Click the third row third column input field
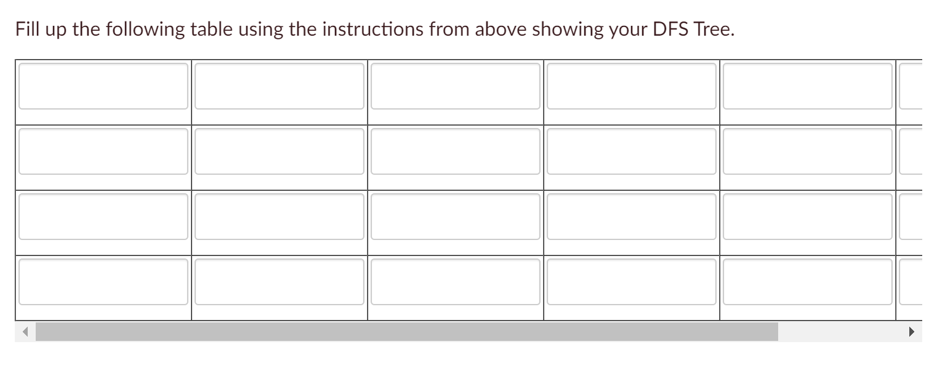Image resolution: width=937 pixels, height=368 pixels. (x=455, y=217)
